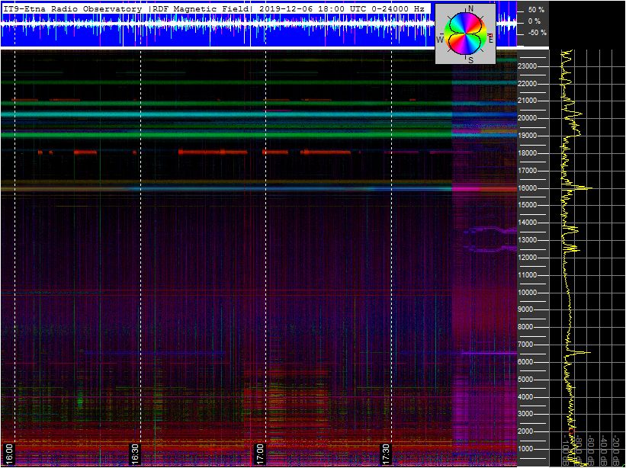Viewport: 626px width, 468px height.
Task: Click the 21000 frequency label
Action: click(528, 101)
